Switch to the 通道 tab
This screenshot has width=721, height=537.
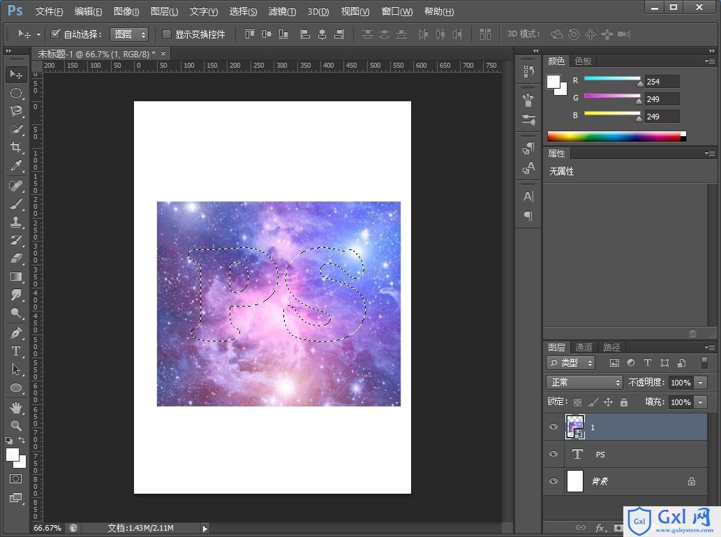tap(584, 348)
